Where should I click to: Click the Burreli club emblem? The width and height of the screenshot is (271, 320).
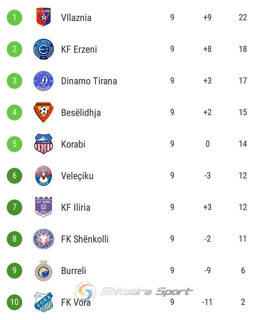43,270
